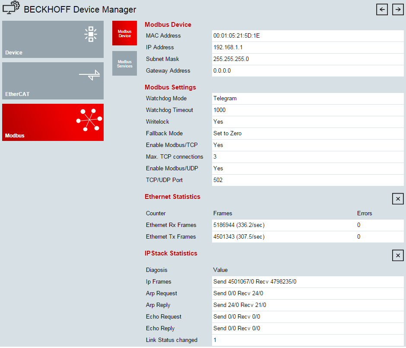
Task: Click the Enable Modbus/TCP value Yes
Action: (218, 145)
